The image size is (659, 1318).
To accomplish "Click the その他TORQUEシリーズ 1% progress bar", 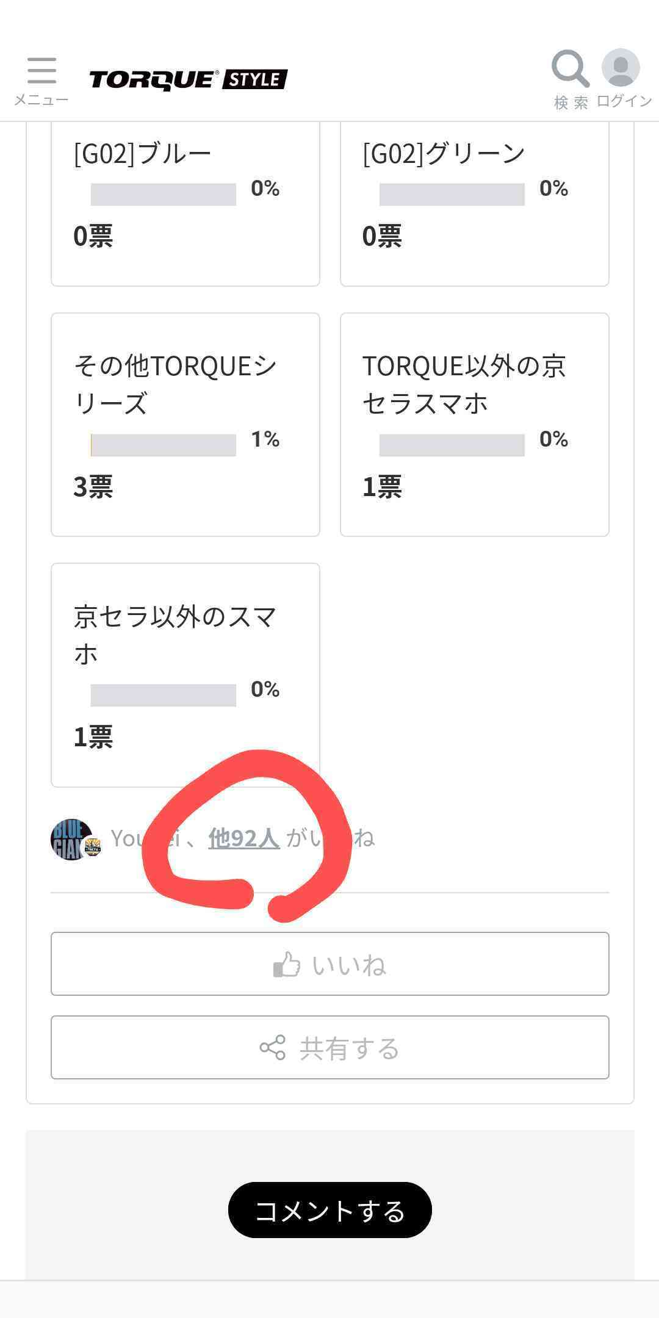I will [163, 445].
